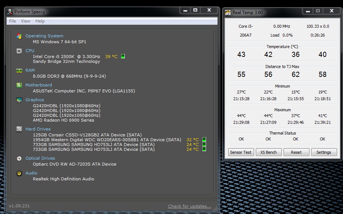The width and height of the screenshot is (343, 214).
Task: Open Real Temp Settings
Action: [x=324, y=152]
